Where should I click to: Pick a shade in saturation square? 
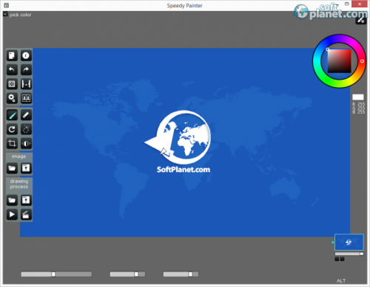tap(339, 61)
